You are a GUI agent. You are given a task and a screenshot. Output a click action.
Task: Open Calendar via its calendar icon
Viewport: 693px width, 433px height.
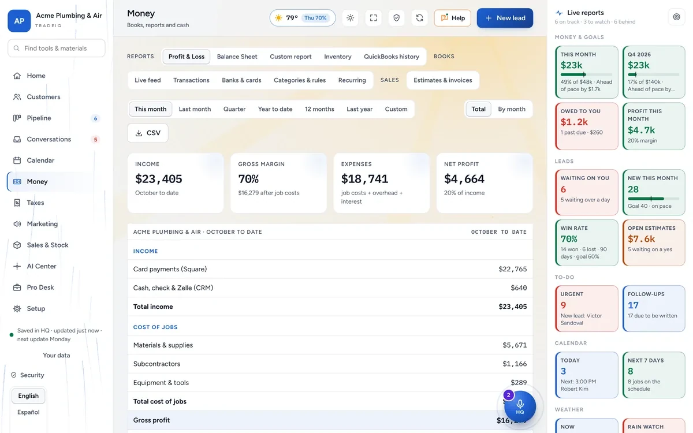pyautogui.click(x=17, y=160)
